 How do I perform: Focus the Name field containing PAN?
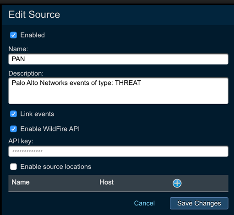coord(118,59)
